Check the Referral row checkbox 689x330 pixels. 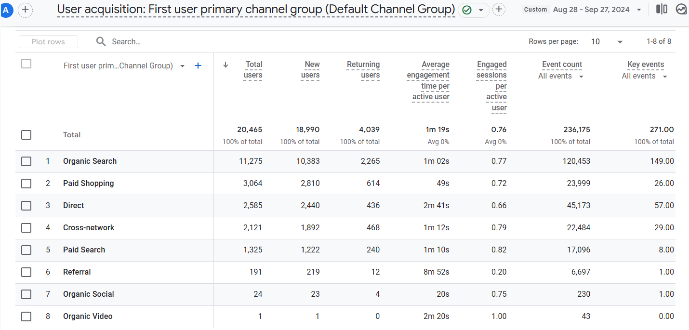(x=26, y=272)
